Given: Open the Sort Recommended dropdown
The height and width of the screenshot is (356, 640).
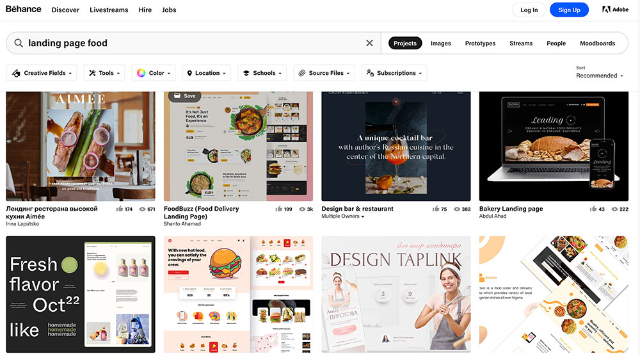Looking at the screenshot, I should tap(599, 76).
